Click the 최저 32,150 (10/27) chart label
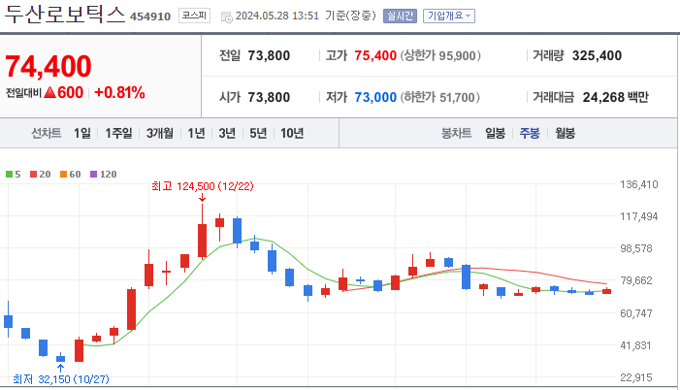This screenshot has width=680, height=390. [x=61, y=379]
